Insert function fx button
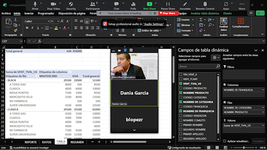 40,41
